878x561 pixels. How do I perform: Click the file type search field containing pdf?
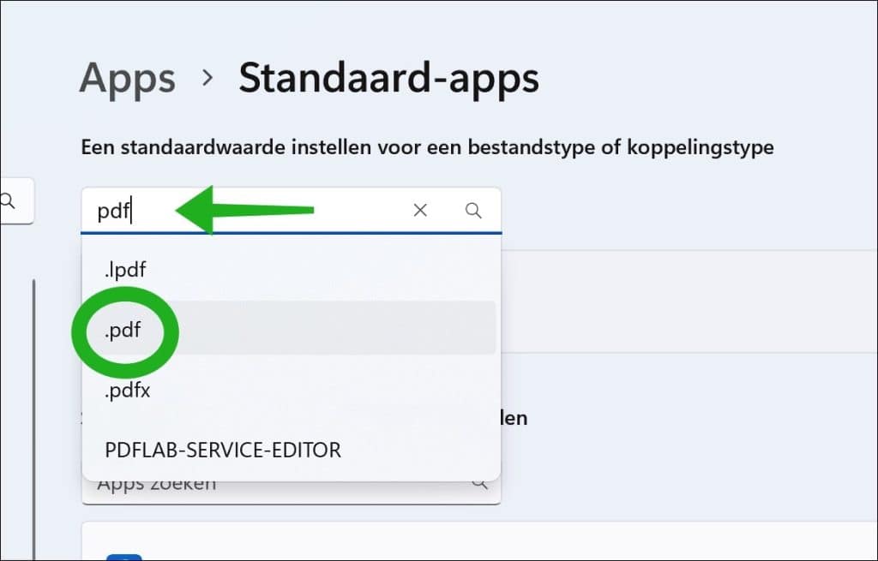[x=292, y=211]
